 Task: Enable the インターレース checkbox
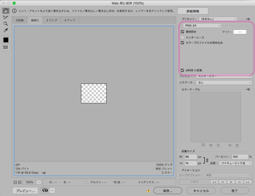[x=182, y=37]
